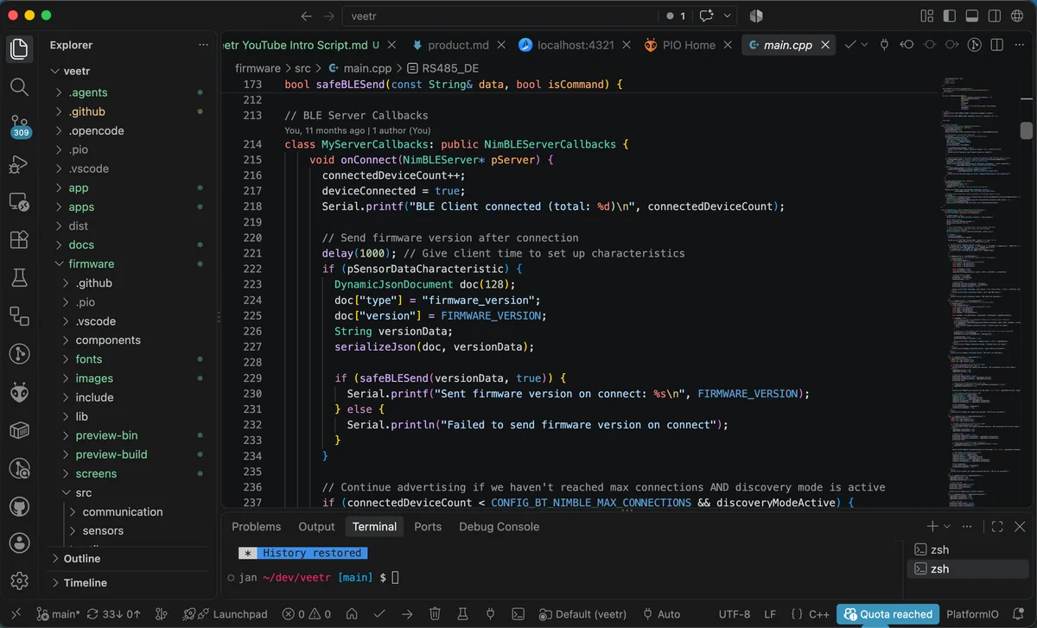Open the PlatformIO Serial Monitor plug in the status bar
The width and height of the screenshot is (1037, 628).
[x=491, y=614]
